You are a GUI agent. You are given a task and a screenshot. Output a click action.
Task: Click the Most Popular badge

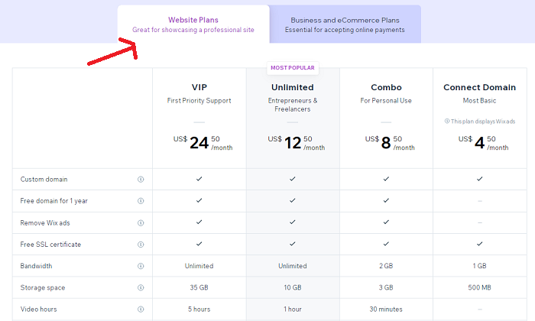click(x=293, y=68)
